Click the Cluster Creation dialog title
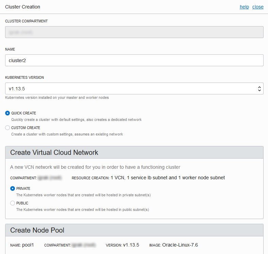This screenshot has width=268, height=254. pos(22,7)
